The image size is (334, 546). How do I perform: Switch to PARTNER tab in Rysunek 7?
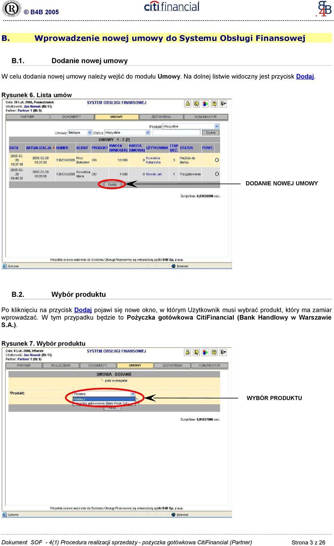24,366
